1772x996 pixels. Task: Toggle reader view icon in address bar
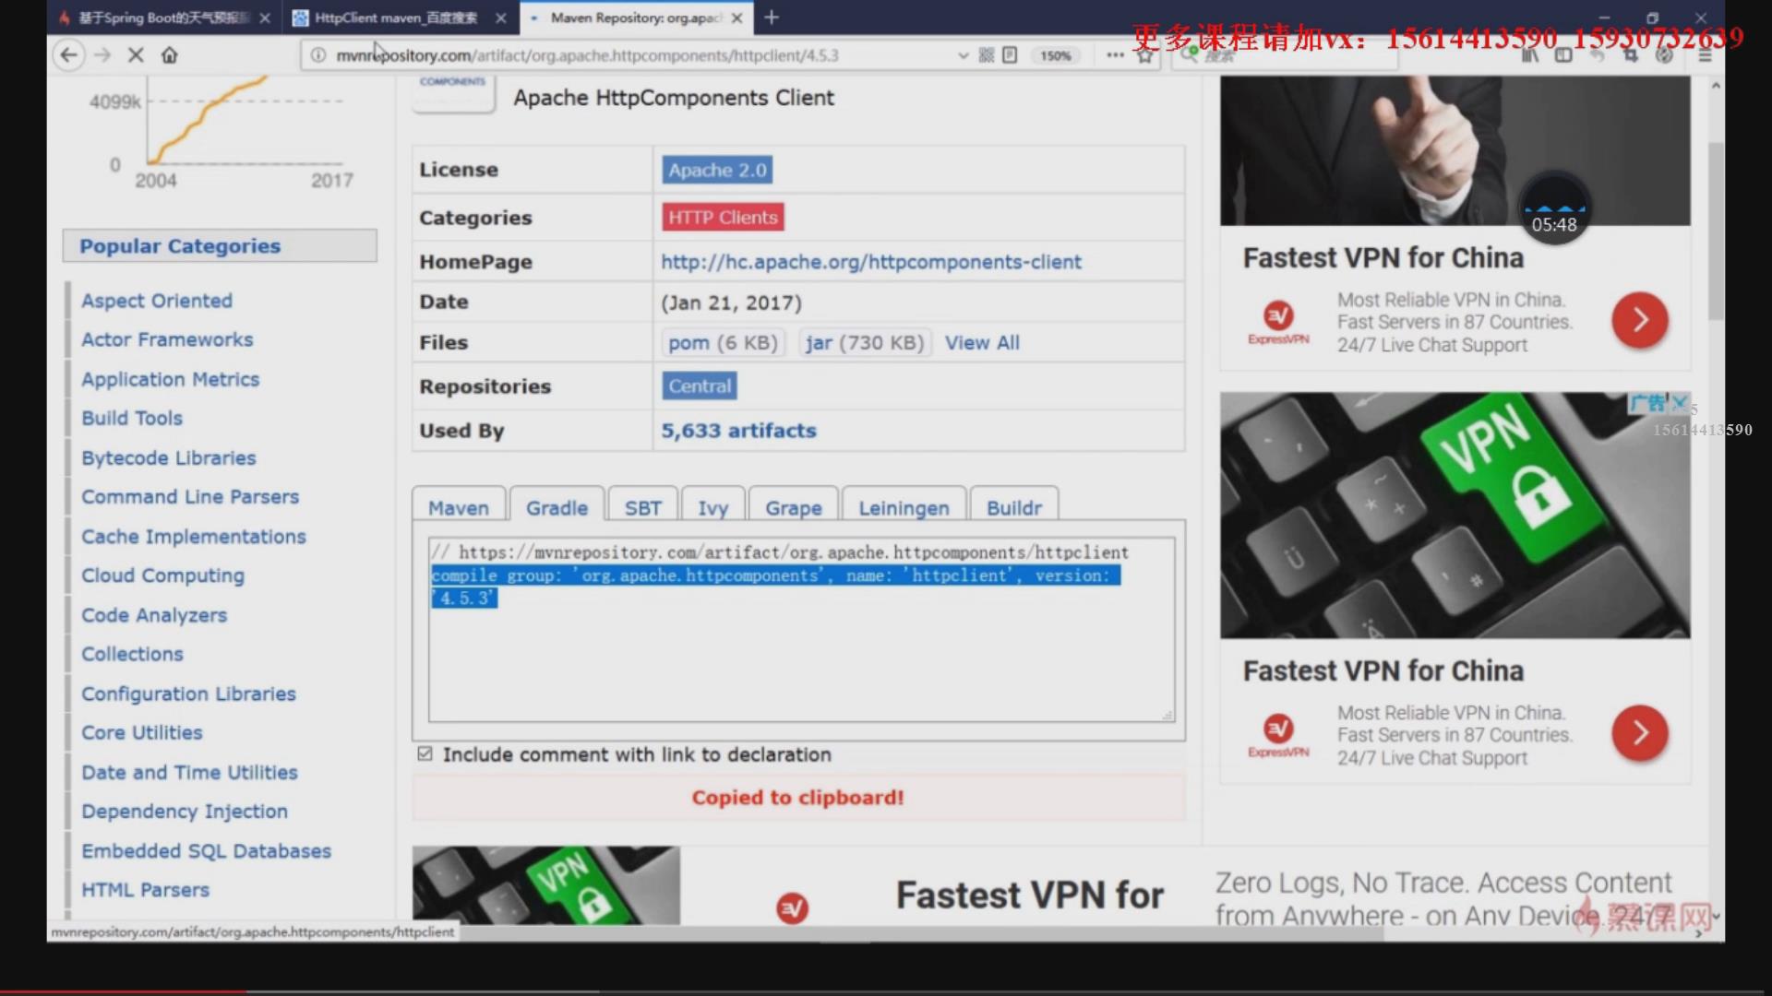pos(1010,55)
